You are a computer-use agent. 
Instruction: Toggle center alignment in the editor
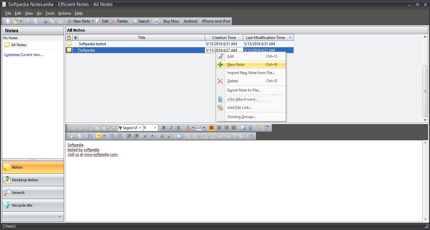(x=219, y=128)
